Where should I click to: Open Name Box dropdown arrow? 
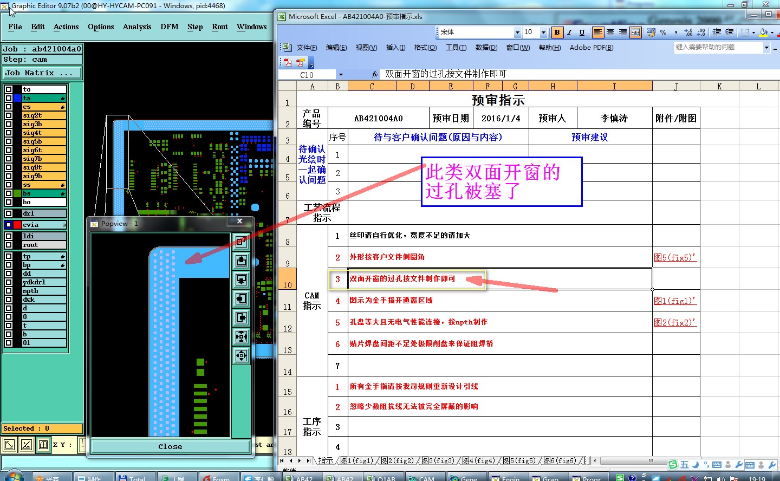tap(341, 75)
